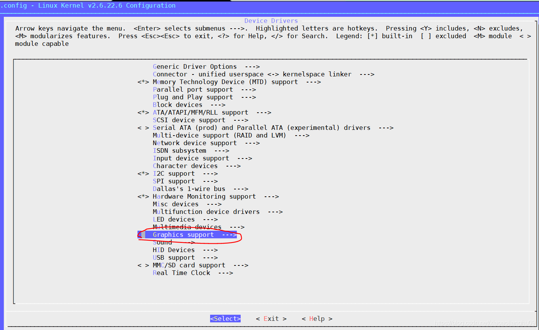
Task: Toggle <*> state of ATA/ATAPI/MFM/RLL support
Action: pos(143,112)
